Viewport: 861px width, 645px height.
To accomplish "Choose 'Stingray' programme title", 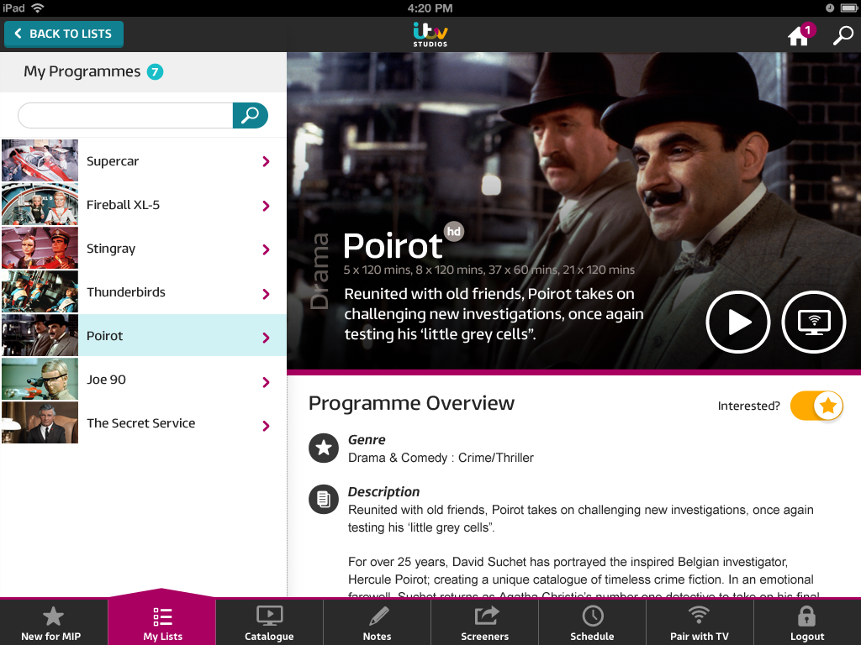I will click(111, 249).
